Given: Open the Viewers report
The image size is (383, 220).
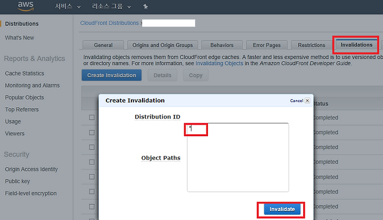Looking at the screenshot, I should [15, 134].
